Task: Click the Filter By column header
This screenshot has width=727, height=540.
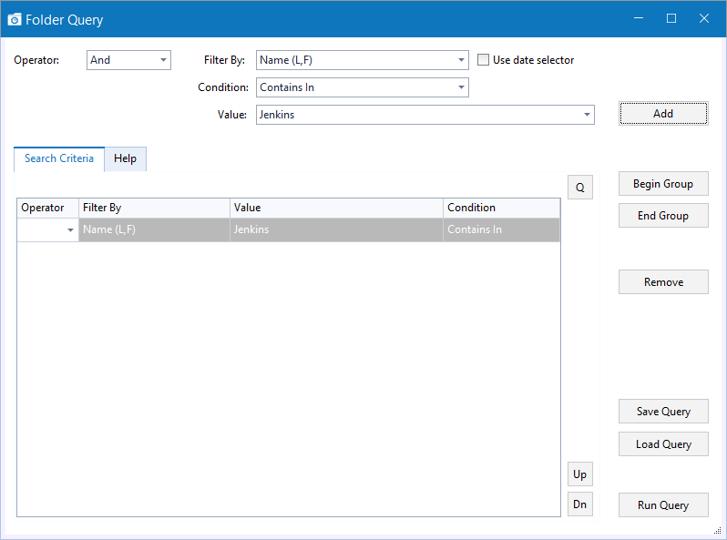Action: [154, 209]
